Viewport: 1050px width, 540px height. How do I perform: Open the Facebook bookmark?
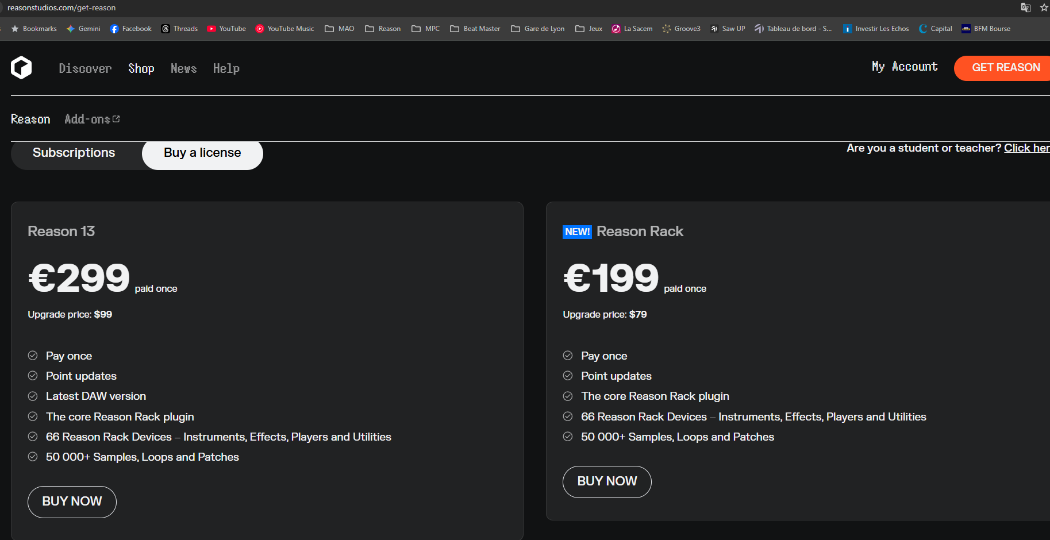tap(131, 29)
